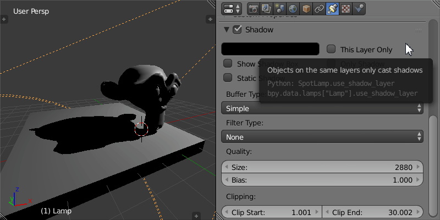
Task: Decrease Bias with its left arrow
Action: coord(227,180)
